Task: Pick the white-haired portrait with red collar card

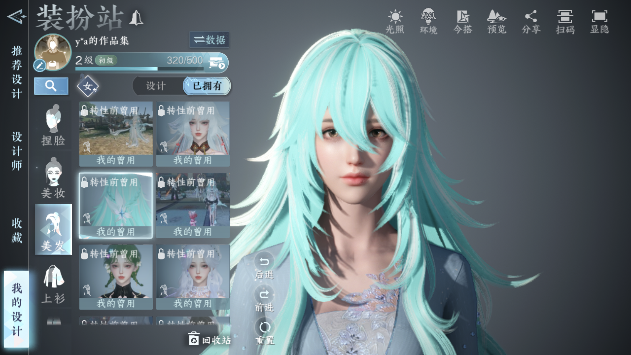Action: point(193,134)
